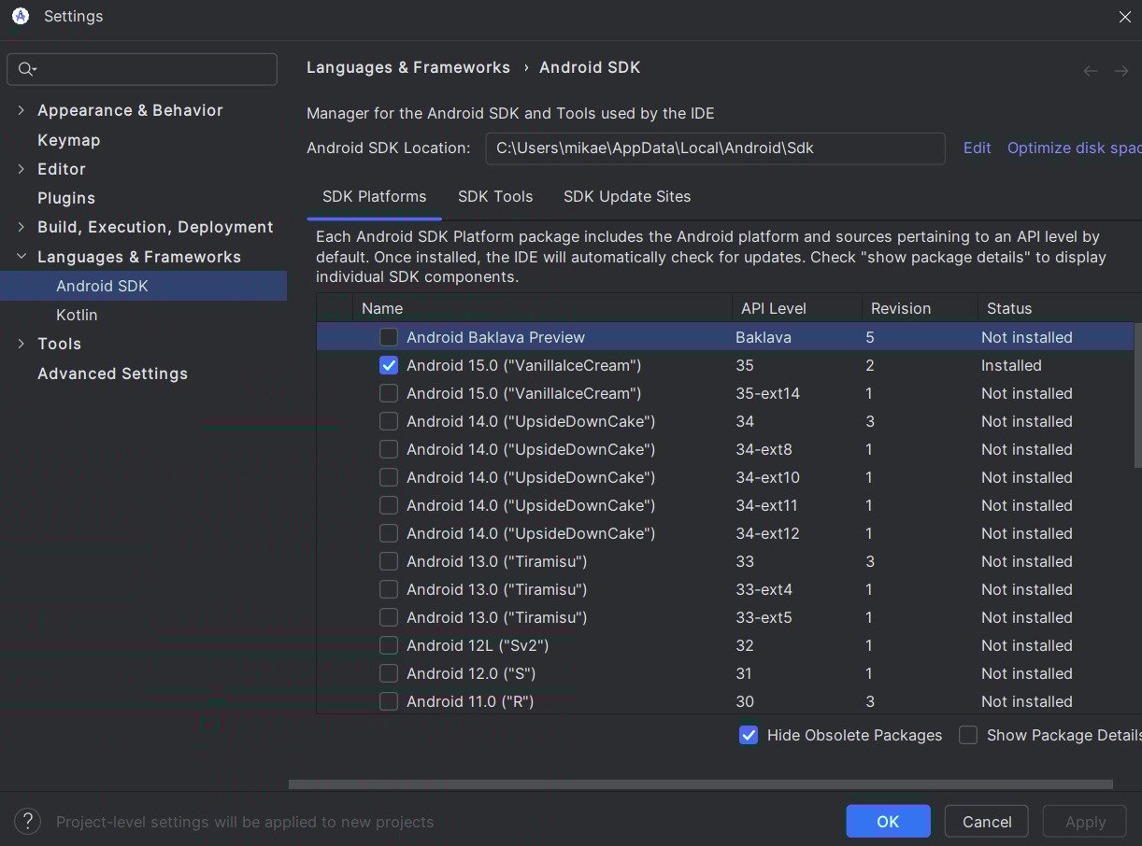Click the Optimize disk space link
Screen dimensions: 1142x846
(x=1074, y=148)
